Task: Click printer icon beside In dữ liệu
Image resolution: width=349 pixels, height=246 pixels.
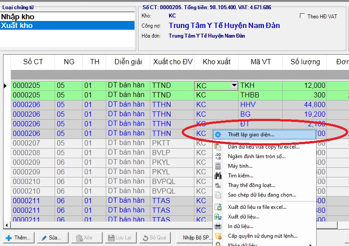Action: (218, 226)
